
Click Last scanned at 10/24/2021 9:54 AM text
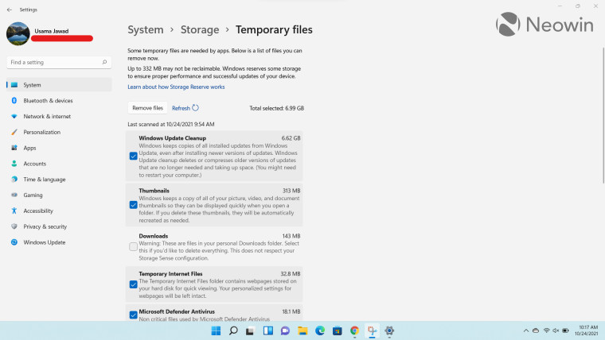point(171,125)
